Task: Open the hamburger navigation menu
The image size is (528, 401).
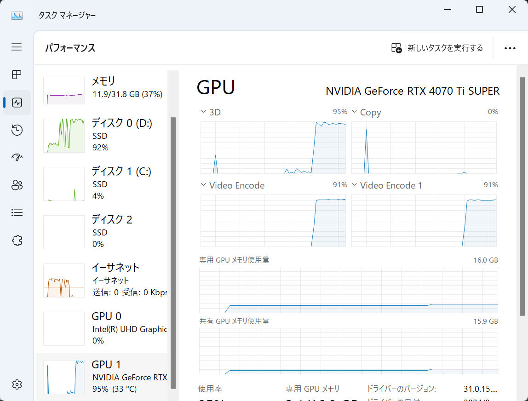Action: coord(17,47)
